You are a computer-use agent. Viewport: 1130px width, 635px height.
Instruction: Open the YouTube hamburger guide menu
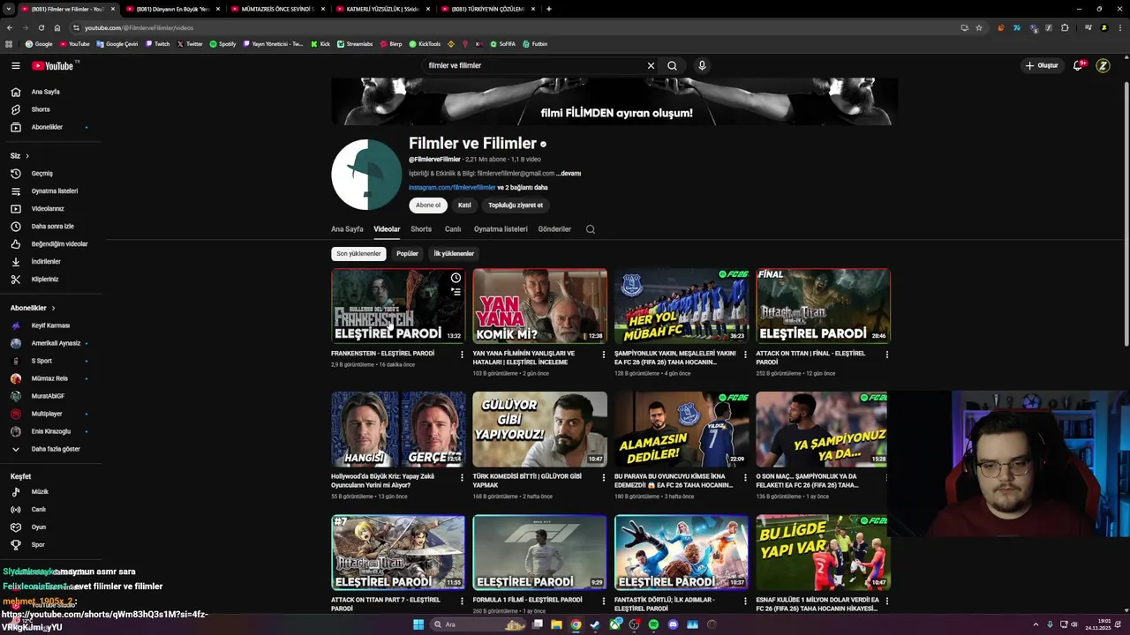pos(15,65)
